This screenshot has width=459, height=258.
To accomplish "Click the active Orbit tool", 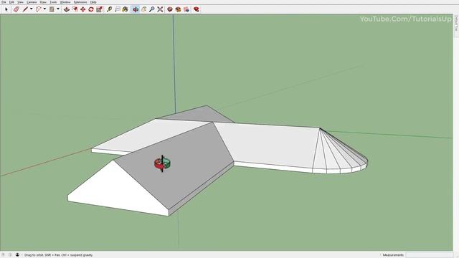I will tap(136, 9).
